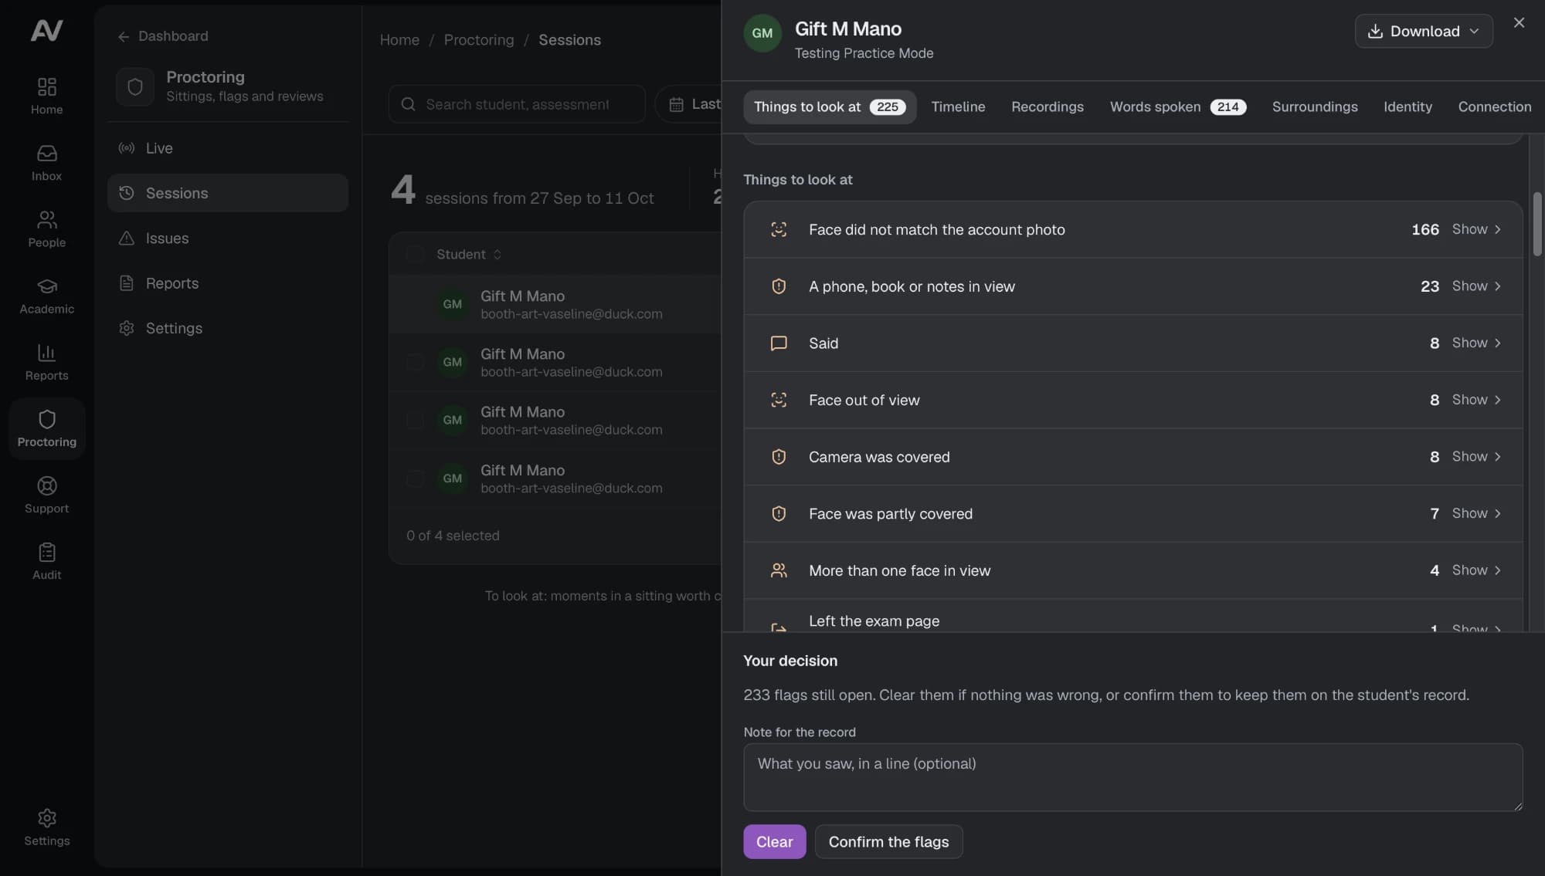The image size is (1545, 876).
Task: Toggle the select-all checkbox by Student
Action: [x=415, y=254]
